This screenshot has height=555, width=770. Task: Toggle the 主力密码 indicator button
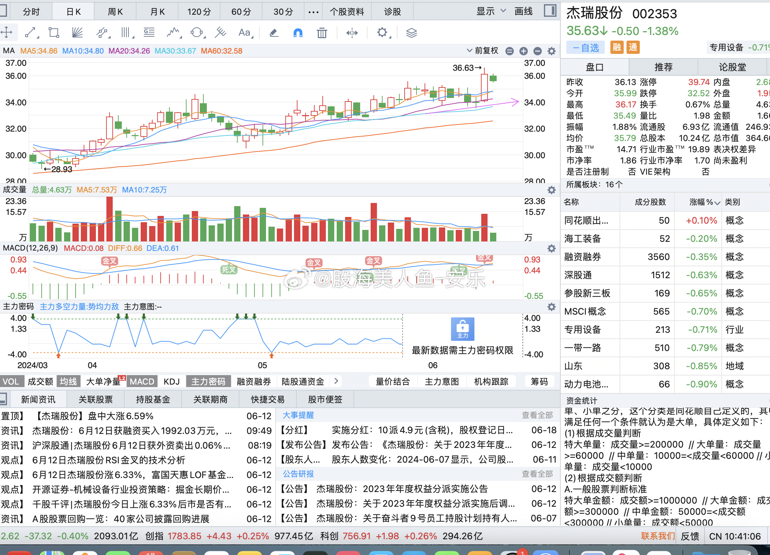(208, 381)
